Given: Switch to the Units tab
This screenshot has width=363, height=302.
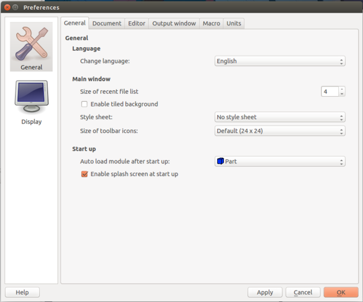Looking at the screenshot, I should tap(234, 24).
